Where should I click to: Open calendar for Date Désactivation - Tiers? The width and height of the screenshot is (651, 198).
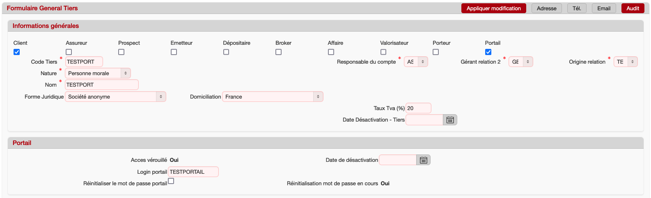(x=450, y=120)
